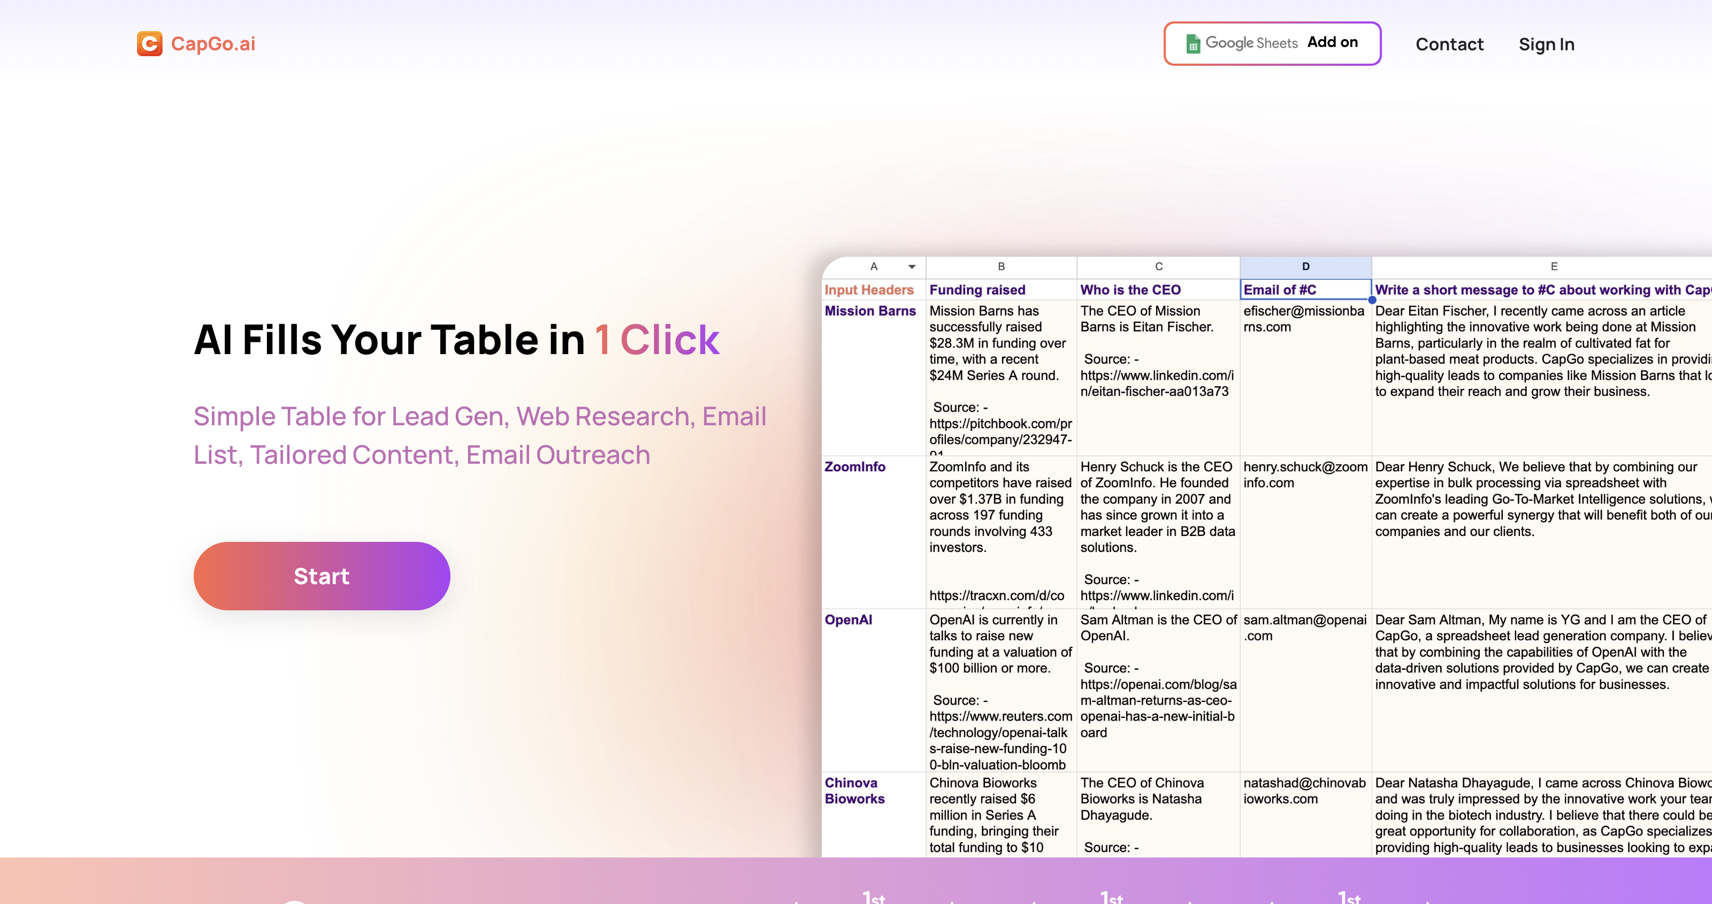The image size is (1712, 904).
Task: Select column C header
Action: (x=1158, y=266)
